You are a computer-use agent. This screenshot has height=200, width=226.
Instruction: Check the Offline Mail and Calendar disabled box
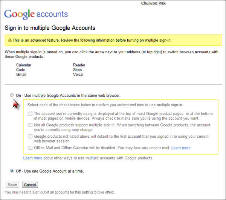tap(31, 148)
